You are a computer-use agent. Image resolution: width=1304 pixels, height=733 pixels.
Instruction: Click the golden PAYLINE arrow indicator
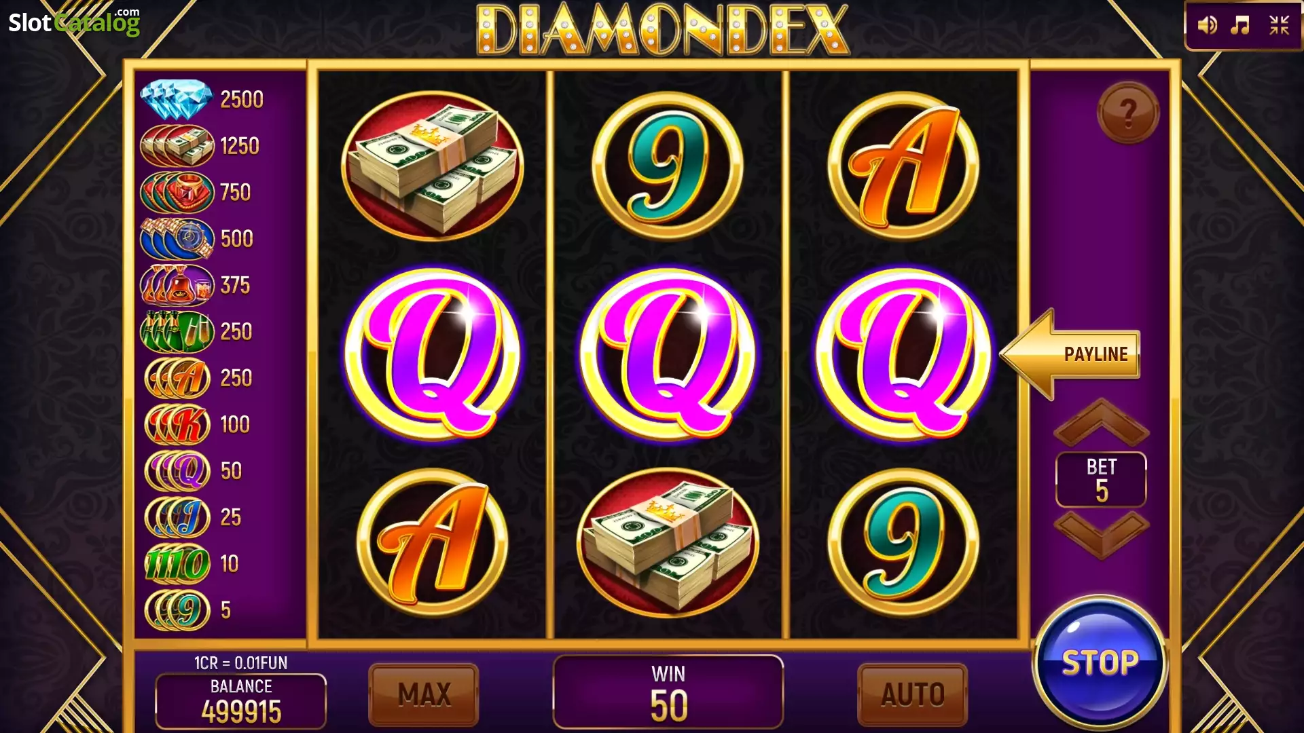[1070, 354]
